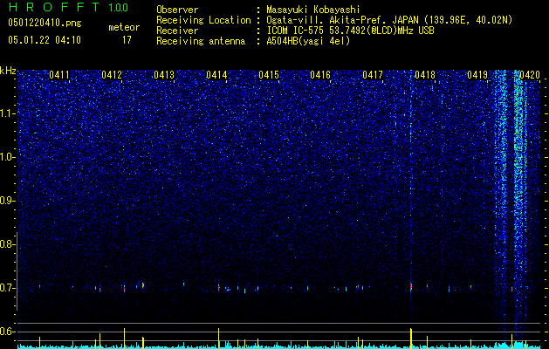This screenshot has height=349, width=549.
Task: Click the observer name Masayuki Kobayashi
Action: pyautogui.click(x=313, y=10)
